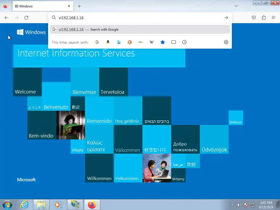The height and width of the screenshot is (210, 280).
Task: Search this time with Google icon
Action: pos(97,42)
